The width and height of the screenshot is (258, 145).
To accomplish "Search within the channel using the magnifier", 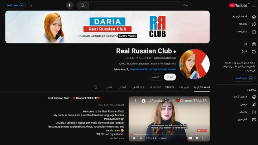I will 96,87.
